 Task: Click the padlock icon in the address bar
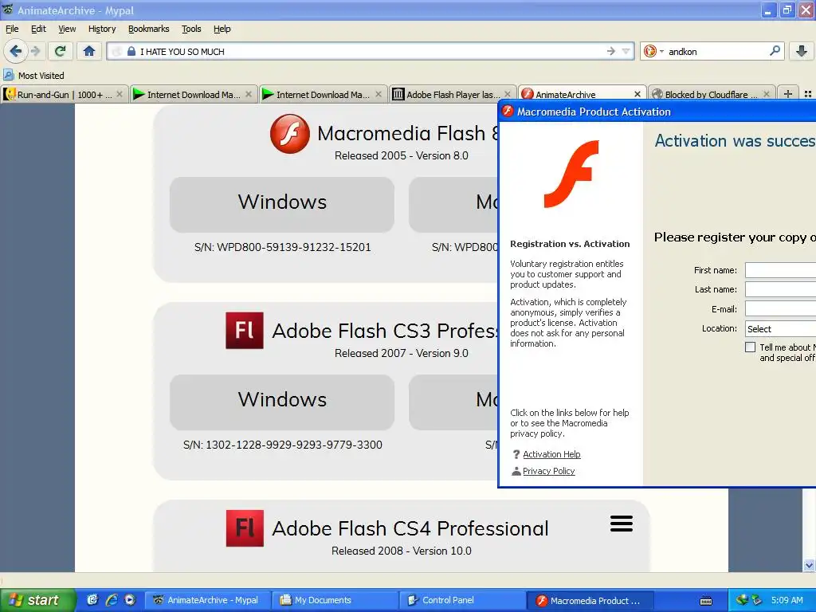(x=131, y=52)
